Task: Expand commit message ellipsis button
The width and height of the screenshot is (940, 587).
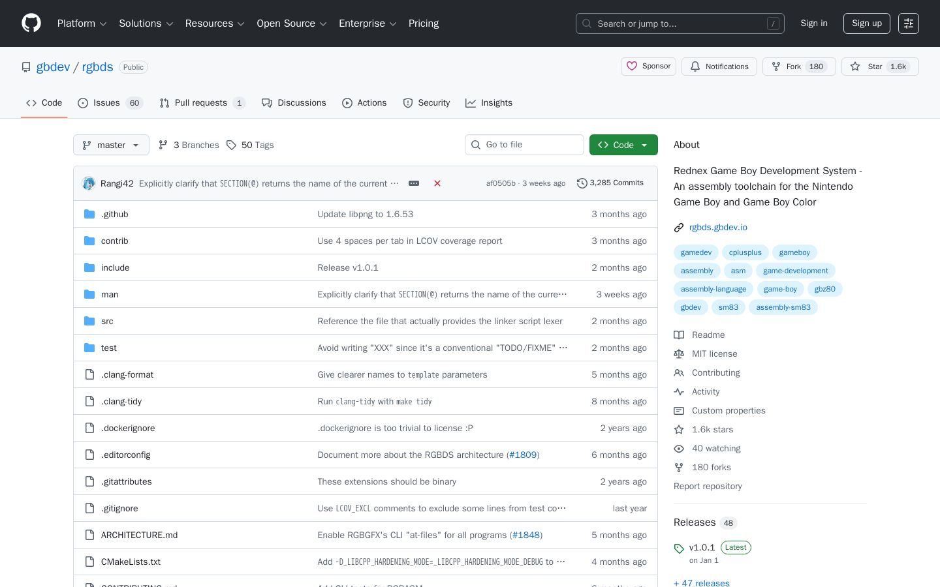Action: point(414,183)
